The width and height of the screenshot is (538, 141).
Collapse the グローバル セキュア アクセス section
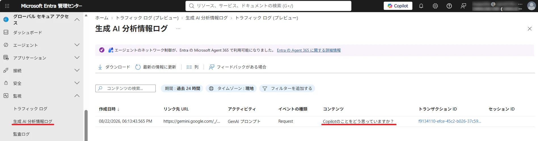click(77, 19)
